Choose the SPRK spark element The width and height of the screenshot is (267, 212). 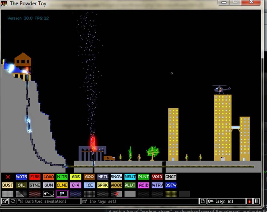[103, 185]
